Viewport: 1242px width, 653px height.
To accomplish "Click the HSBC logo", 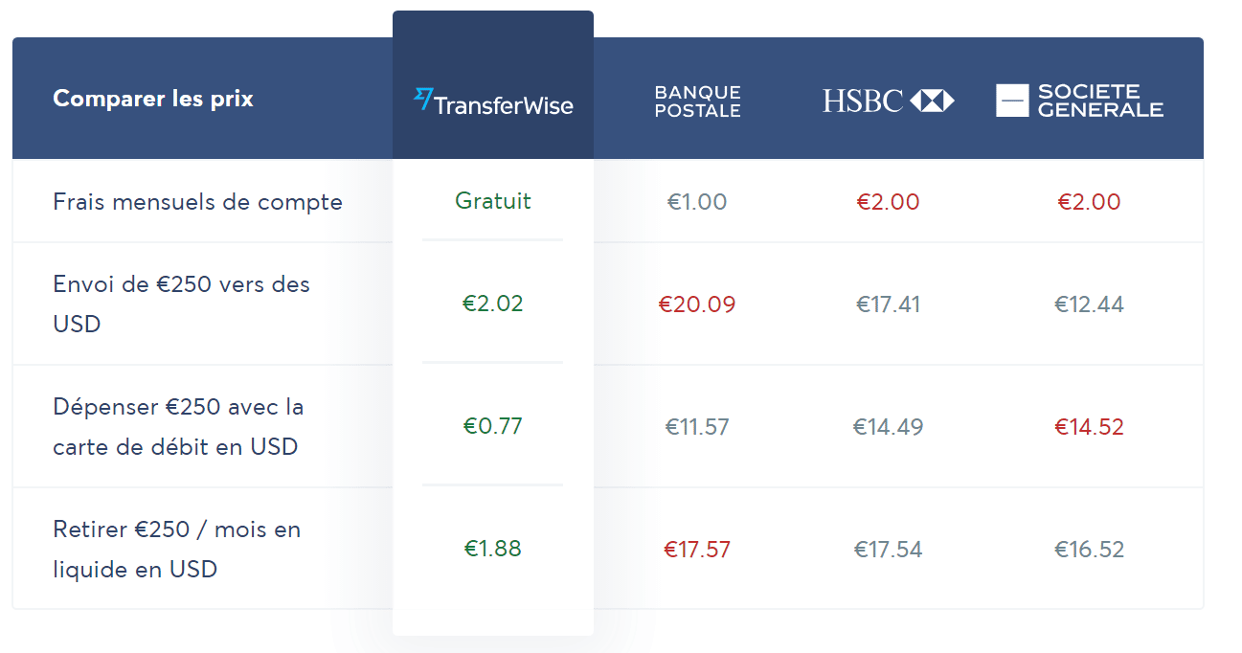I will 888,101.
